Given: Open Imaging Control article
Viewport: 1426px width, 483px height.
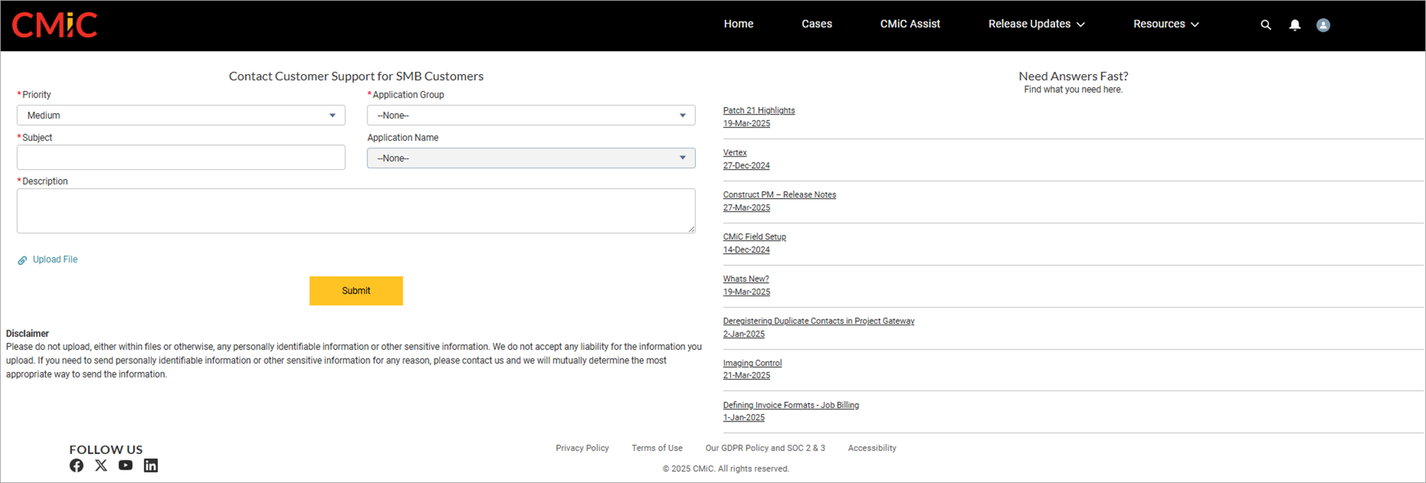Looking at the screenshot, I should (x=753, y=363).
